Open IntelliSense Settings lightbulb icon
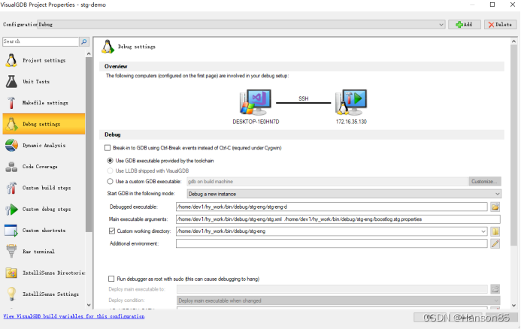 pyautogui.click(x=11, y=294)
